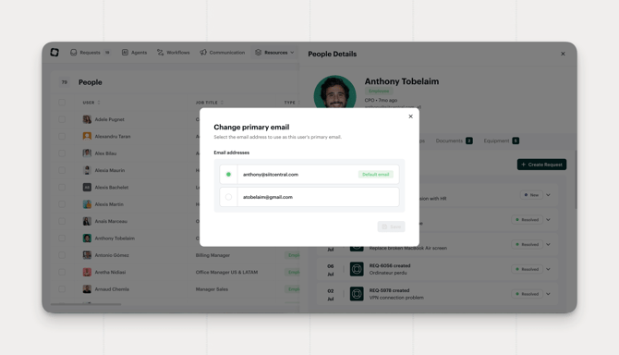Click Adele Pugnet's avatar
Viewport: 619px width, 355px height.
click(x=87, y=119)
